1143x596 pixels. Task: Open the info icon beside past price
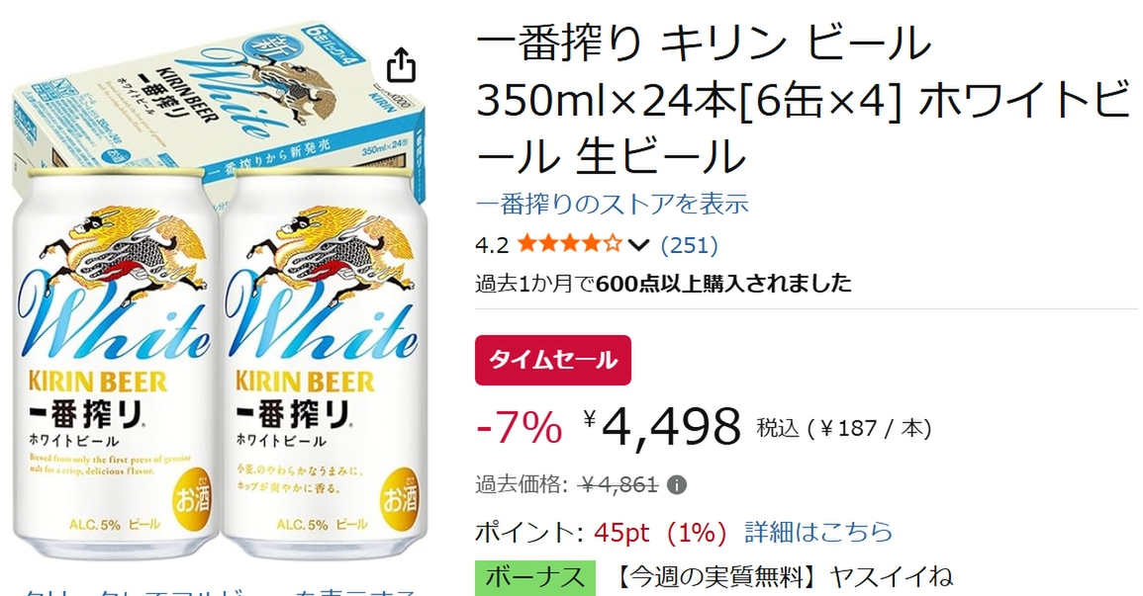677,484
